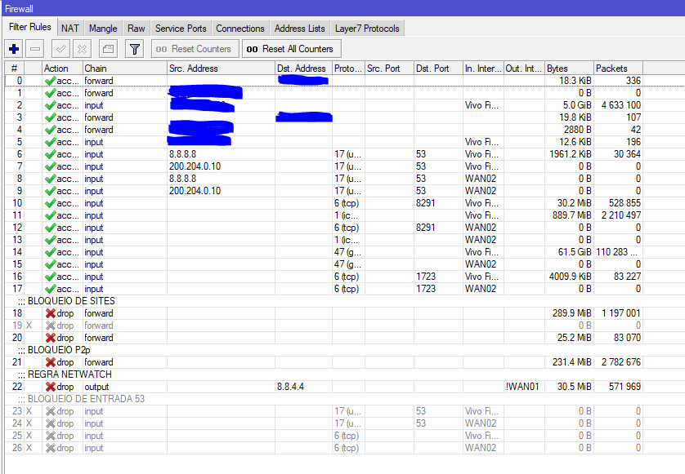Sort by Dst. Address column header
685x474 pixels.
(303, 69)
